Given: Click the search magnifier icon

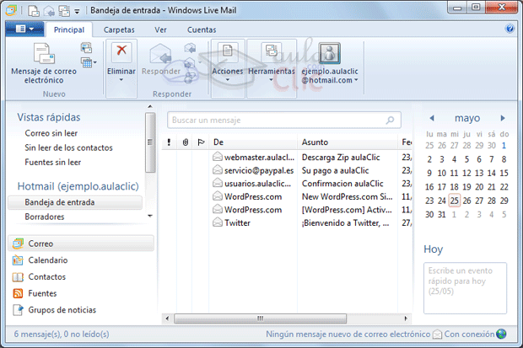Looking at the screenshot, I should click(x=391, y=120).
